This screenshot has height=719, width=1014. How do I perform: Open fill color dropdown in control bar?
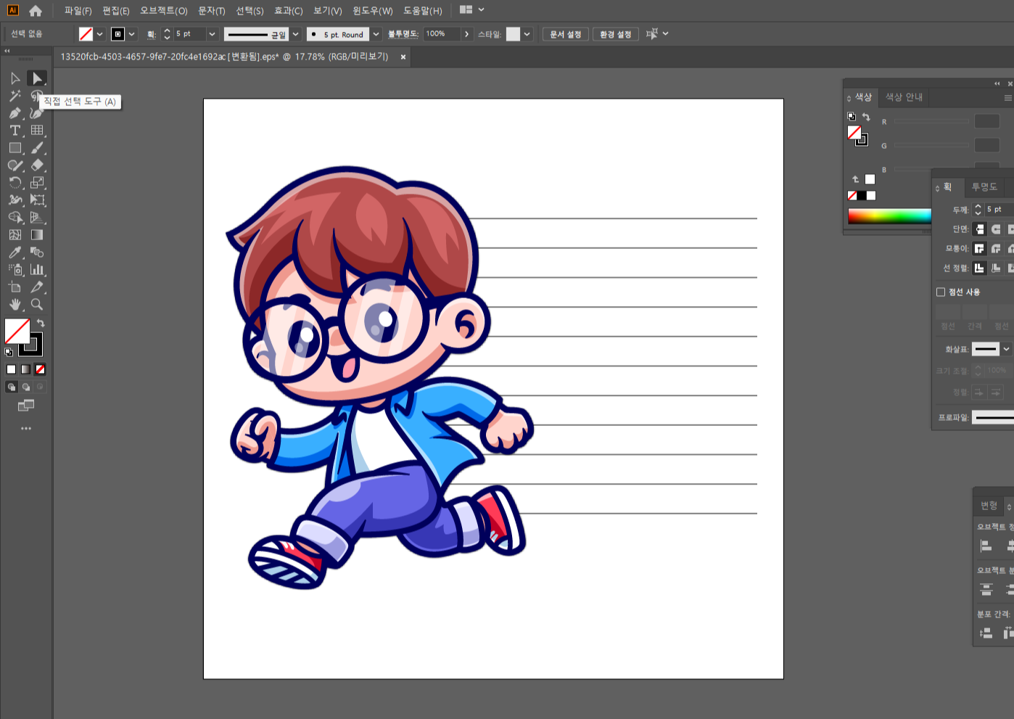click(x=99, y=34)
